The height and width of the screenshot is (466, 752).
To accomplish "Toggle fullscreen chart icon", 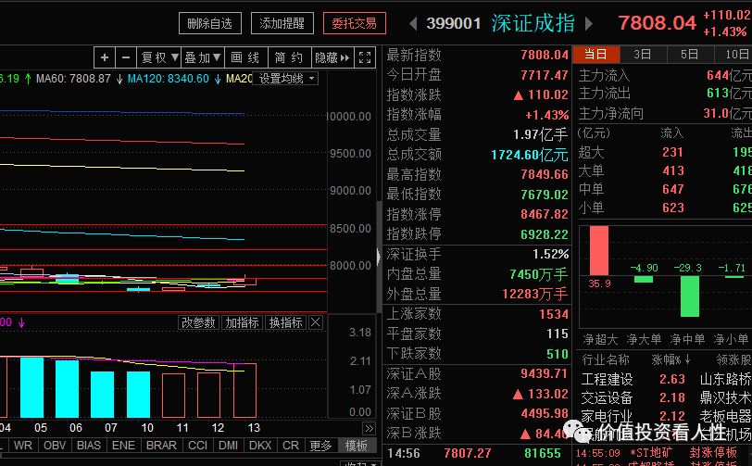I will point(365,58).
